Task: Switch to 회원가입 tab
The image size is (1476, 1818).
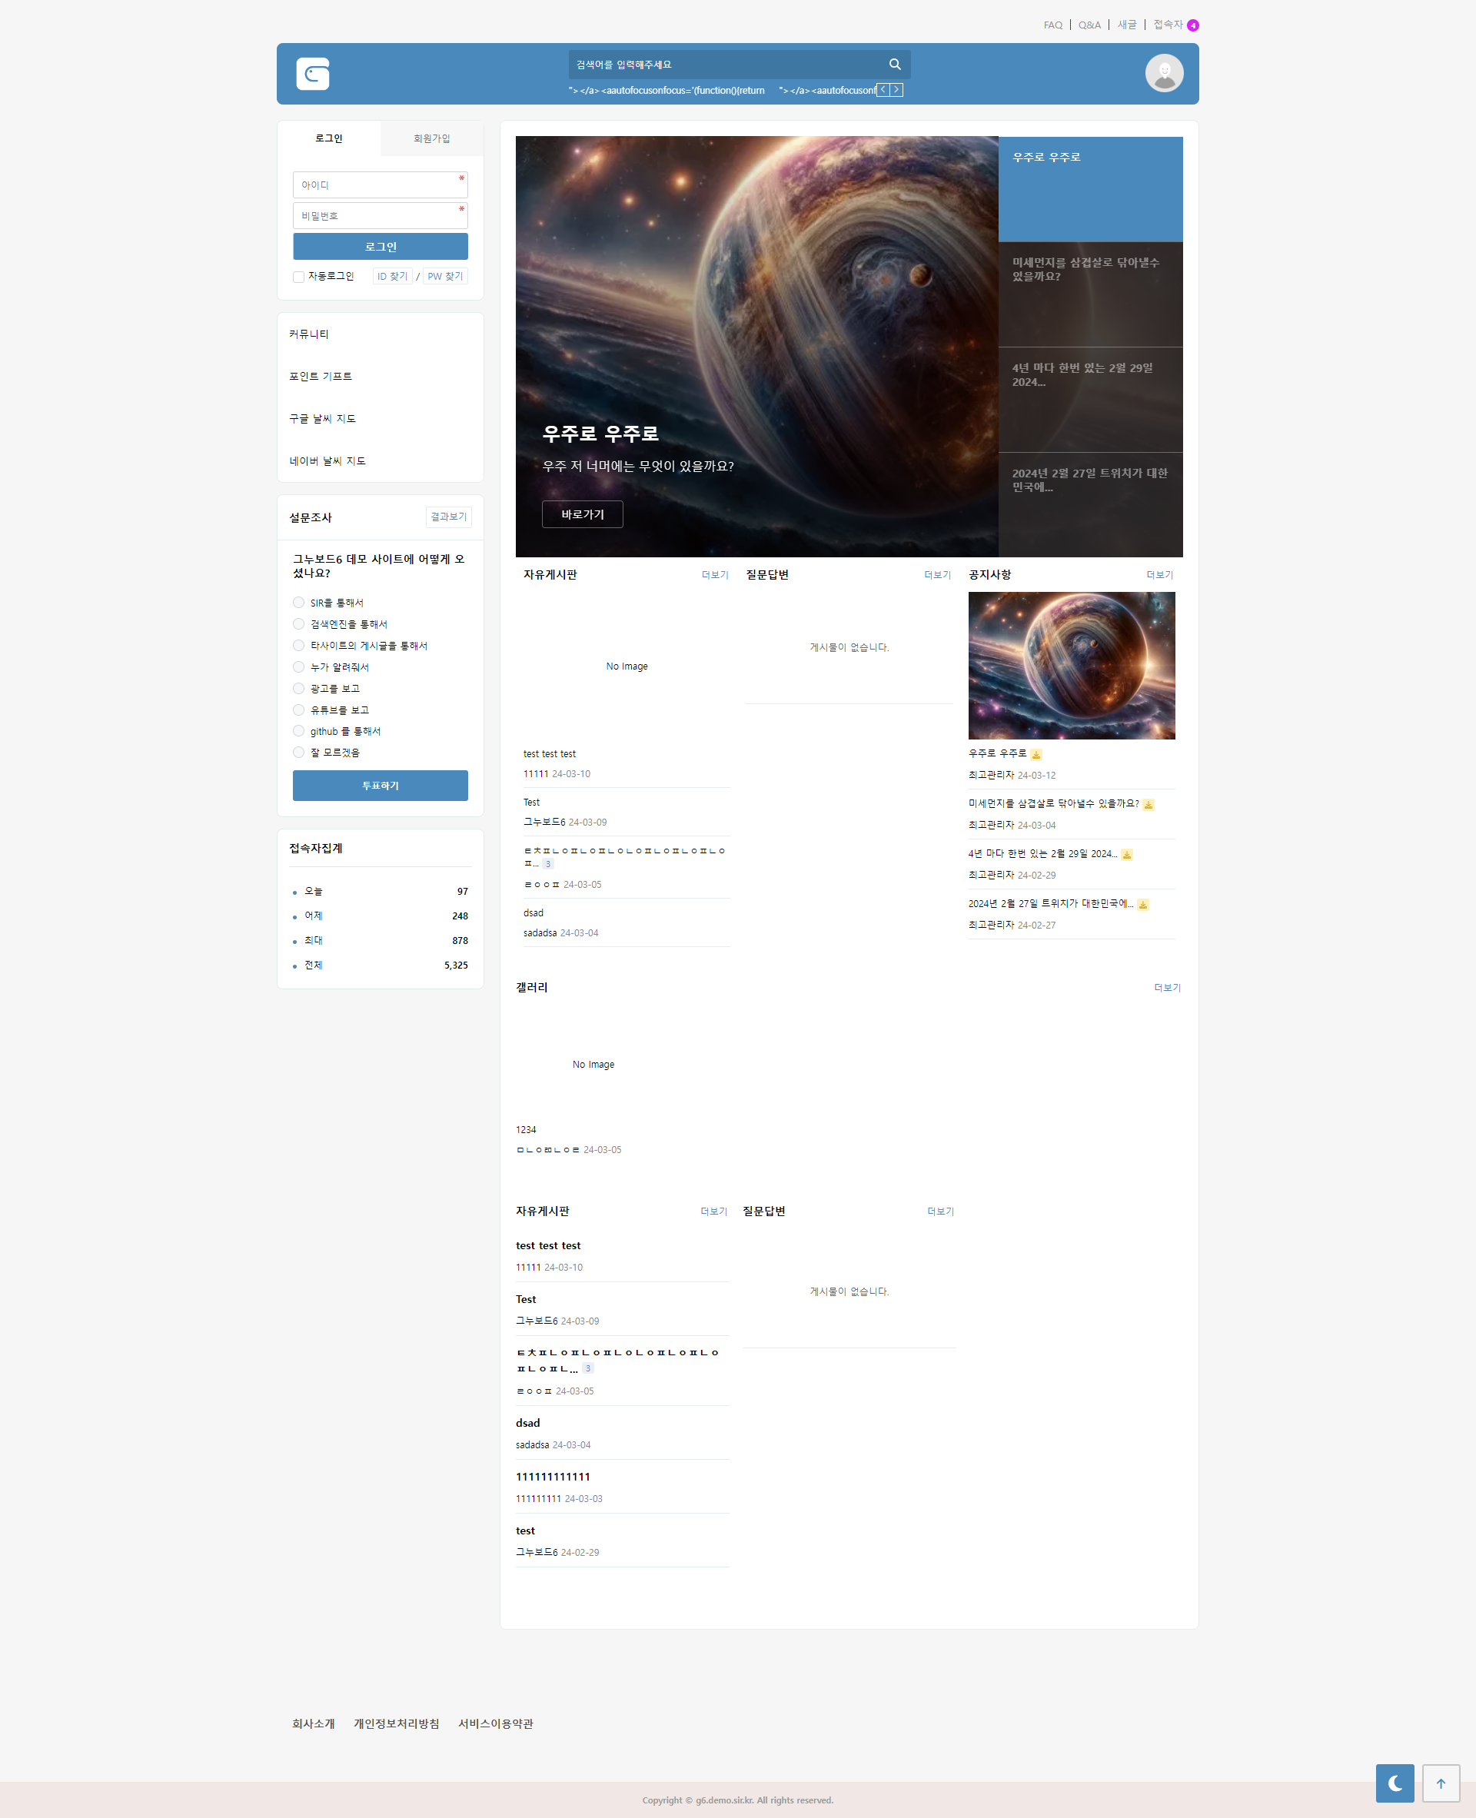Action: click(x=431, y=138)
